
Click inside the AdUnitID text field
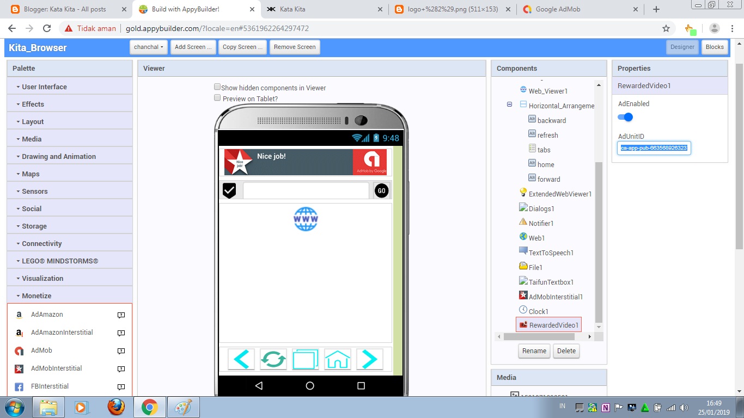pyautogui.click(x=654, y=147)
